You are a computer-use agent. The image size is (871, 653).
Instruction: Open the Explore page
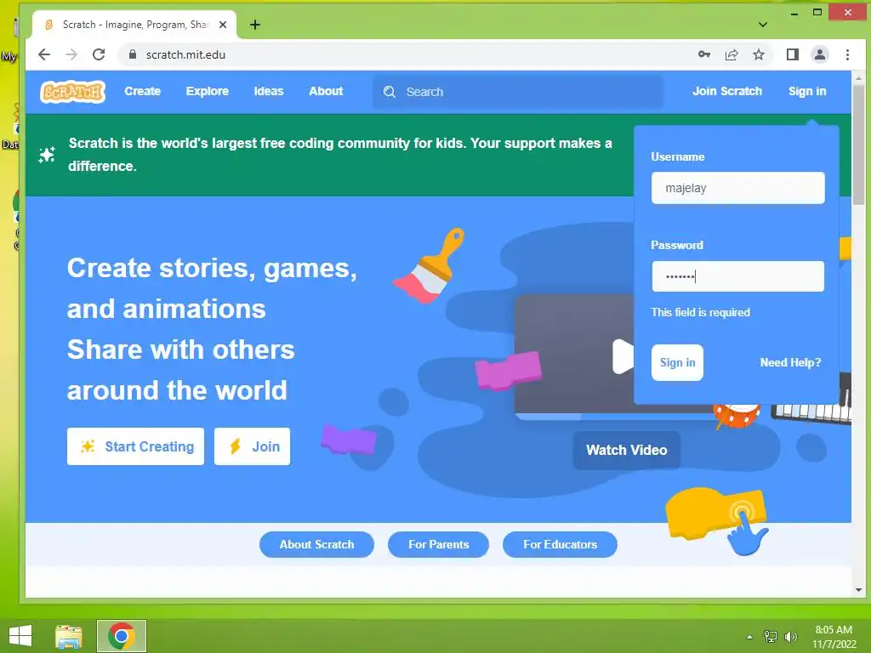point(208,91)
